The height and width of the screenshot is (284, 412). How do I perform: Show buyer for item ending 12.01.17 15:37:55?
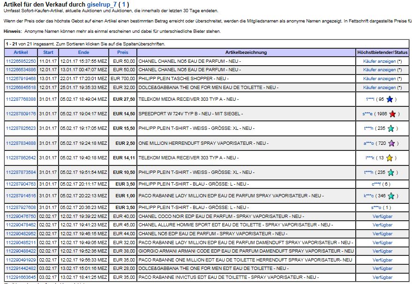pos(379,61)
